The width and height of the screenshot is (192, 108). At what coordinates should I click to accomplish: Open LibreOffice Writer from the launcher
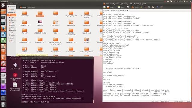3,35
